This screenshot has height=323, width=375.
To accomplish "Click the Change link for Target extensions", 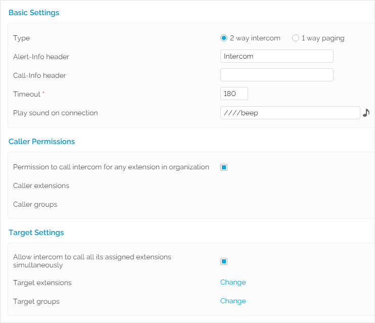I will point(233,282).
